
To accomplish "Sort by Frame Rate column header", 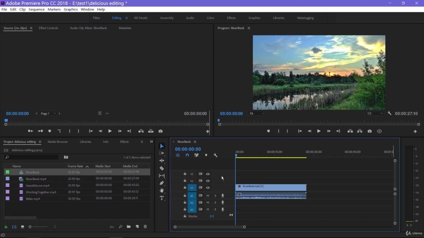I will (76, 166).
